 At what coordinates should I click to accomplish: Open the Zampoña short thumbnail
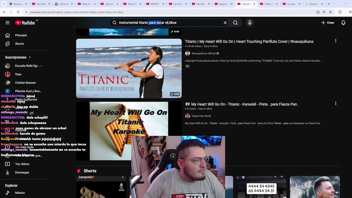point(101,187)
